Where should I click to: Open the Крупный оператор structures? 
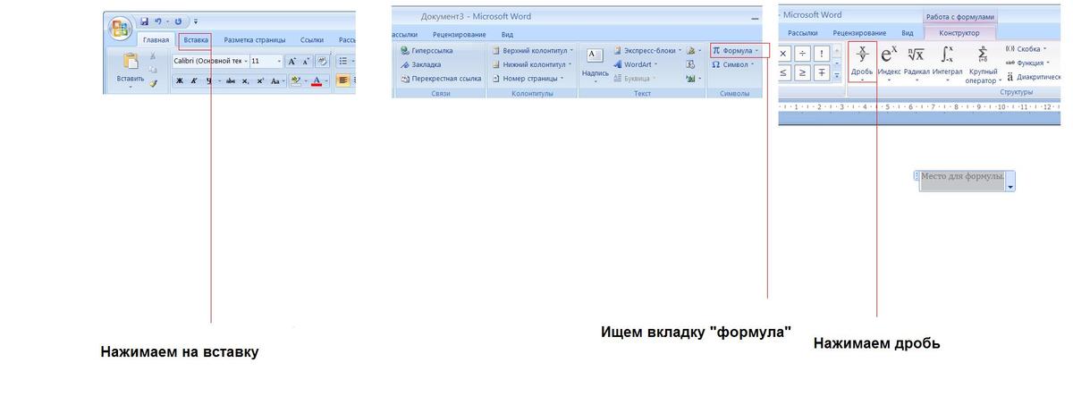[x=983, y=64]
